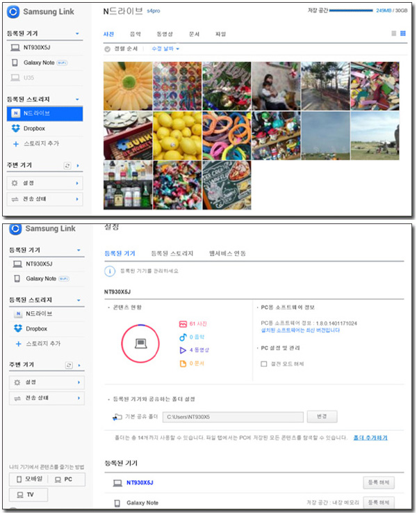
Task: Enable the 절전 모드 해제 checkbox
Action: pos(263,363)
